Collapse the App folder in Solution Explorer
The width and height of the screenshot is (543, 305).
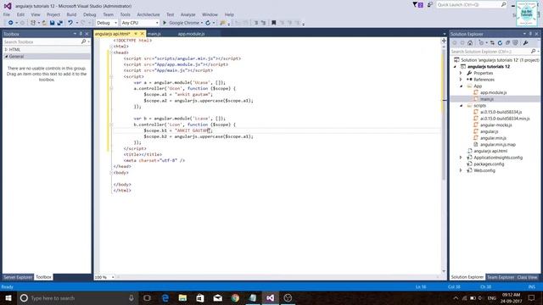tap(461, 86)
